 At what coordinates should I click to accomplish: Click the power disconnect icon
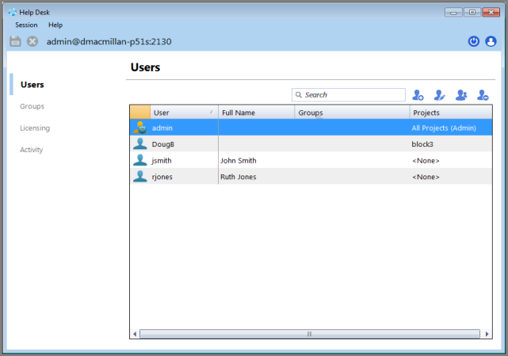(x=474, y=41)
